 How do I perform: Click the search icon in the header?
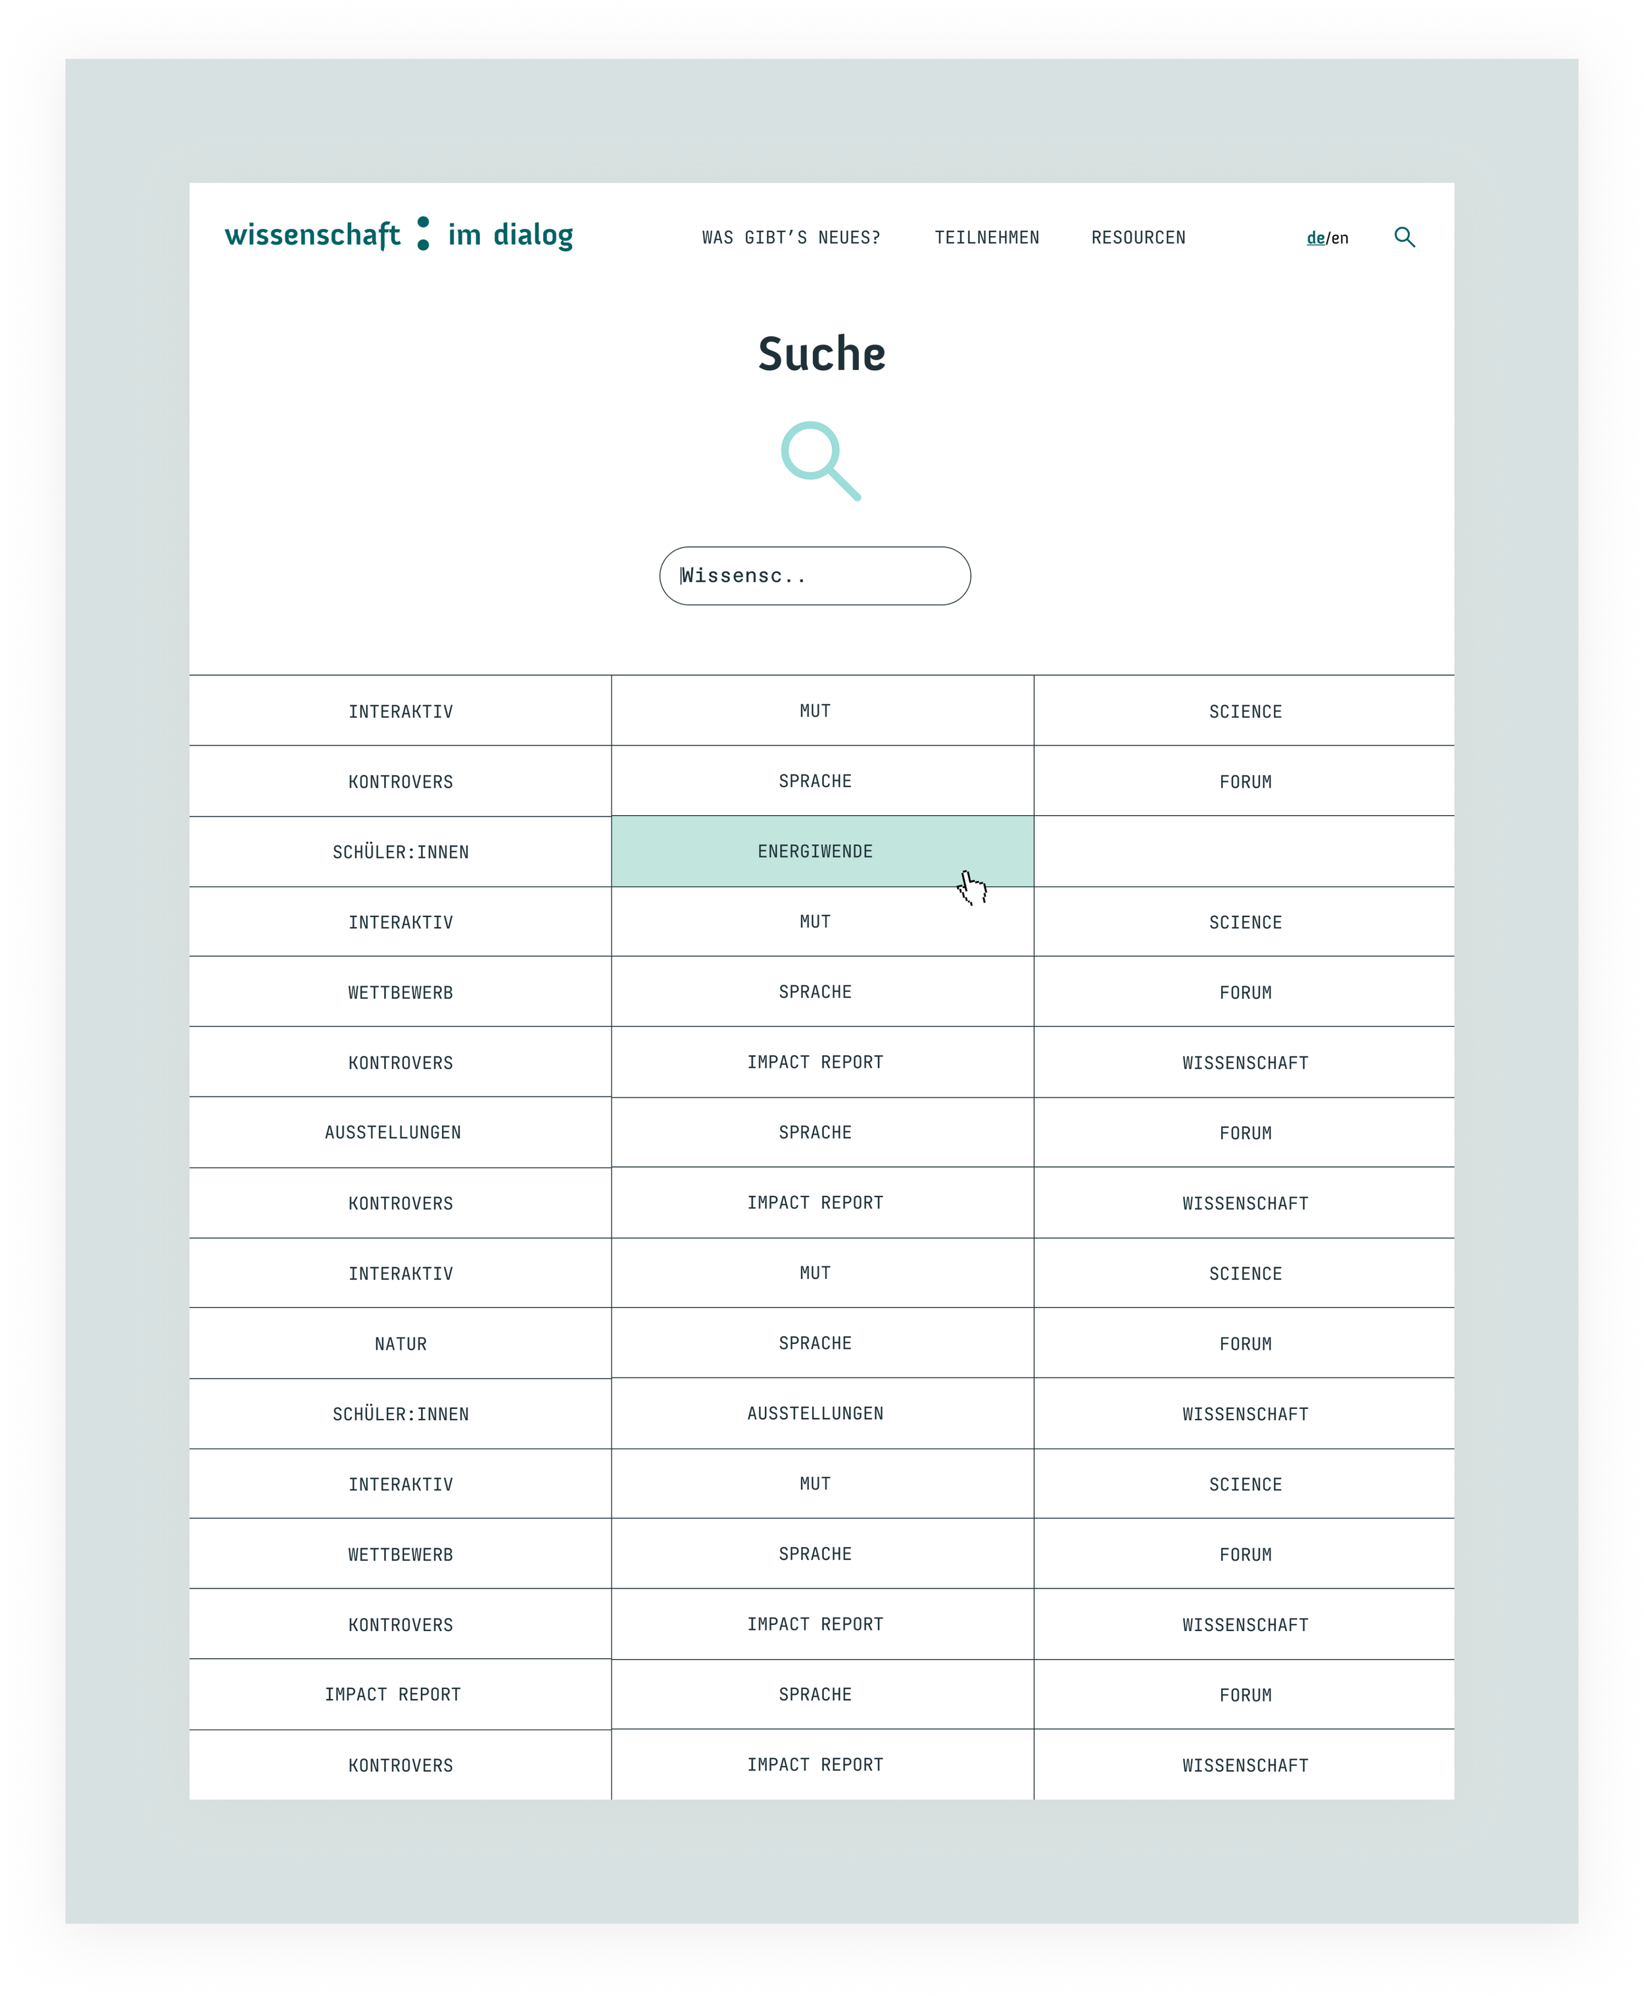(1405, 237)
